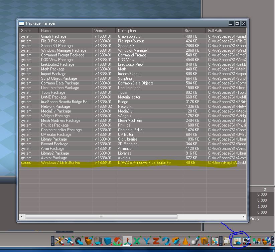Click the tire with blue arrow icon
The height and width of the screenshot is (252, 275).
click(79, 241)
